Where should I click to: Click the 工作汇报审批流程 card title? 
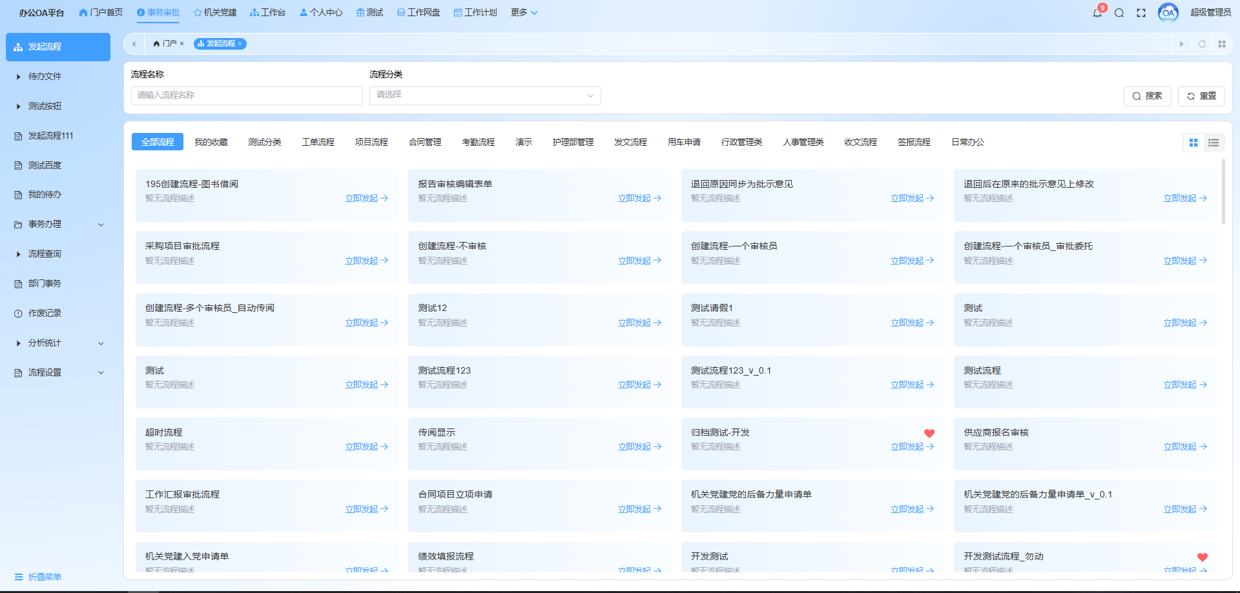[183, 494]
